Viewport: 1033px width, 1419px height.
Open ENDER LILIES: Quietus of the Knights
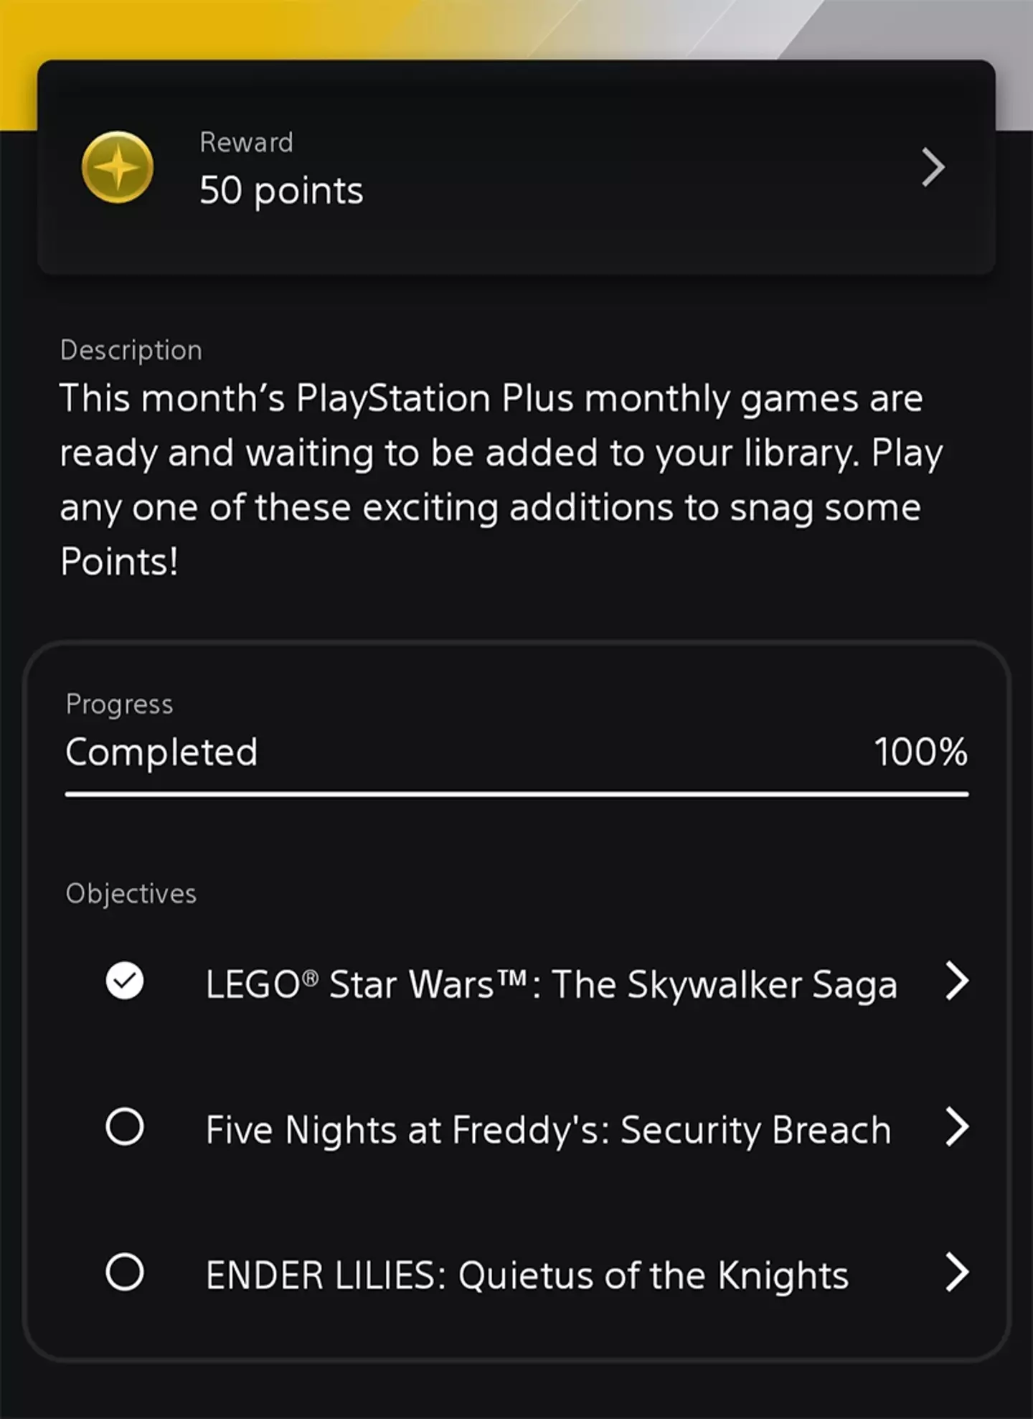point(527,1276)
